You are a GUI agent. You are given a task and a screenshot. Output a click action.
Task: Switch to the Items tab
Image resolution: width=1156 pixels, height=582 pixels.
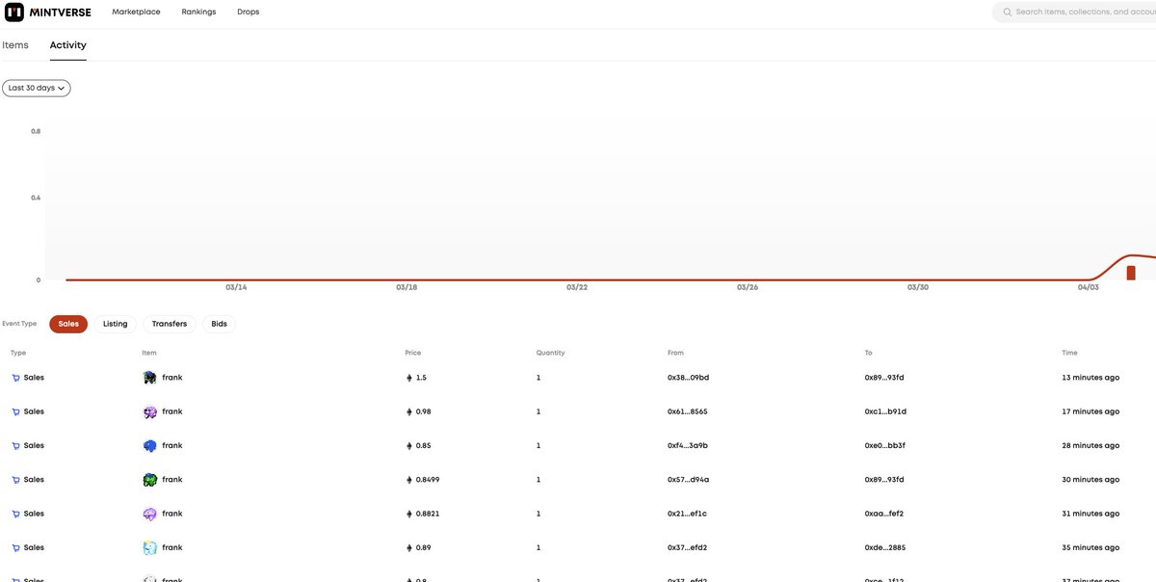[x=15, y=45]
